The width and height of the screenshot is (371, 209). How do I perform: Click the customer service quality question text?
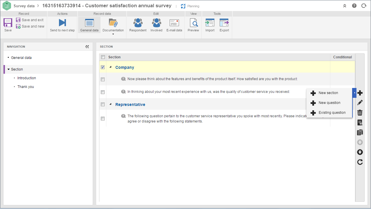(209, 92)
